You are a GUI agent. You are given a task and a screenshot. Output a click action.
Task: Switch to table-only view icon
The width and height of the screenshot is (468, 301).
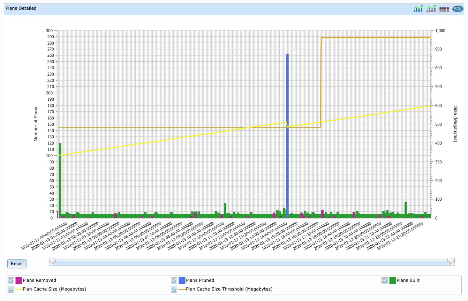pyautogui.click(x=444, y=9)
